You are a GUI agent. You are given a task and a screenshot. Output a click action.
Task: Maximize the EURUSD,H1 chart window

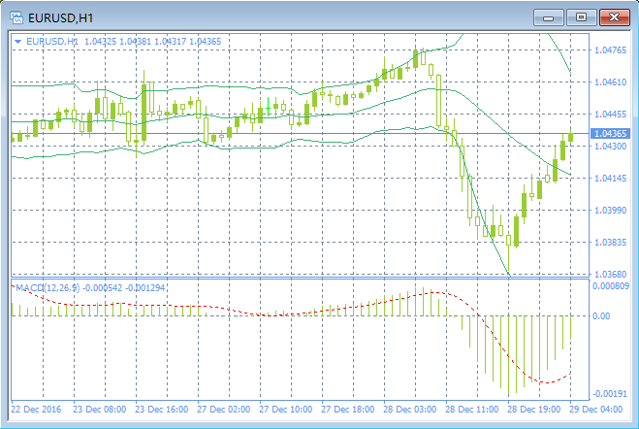click(x=581, y=17)
